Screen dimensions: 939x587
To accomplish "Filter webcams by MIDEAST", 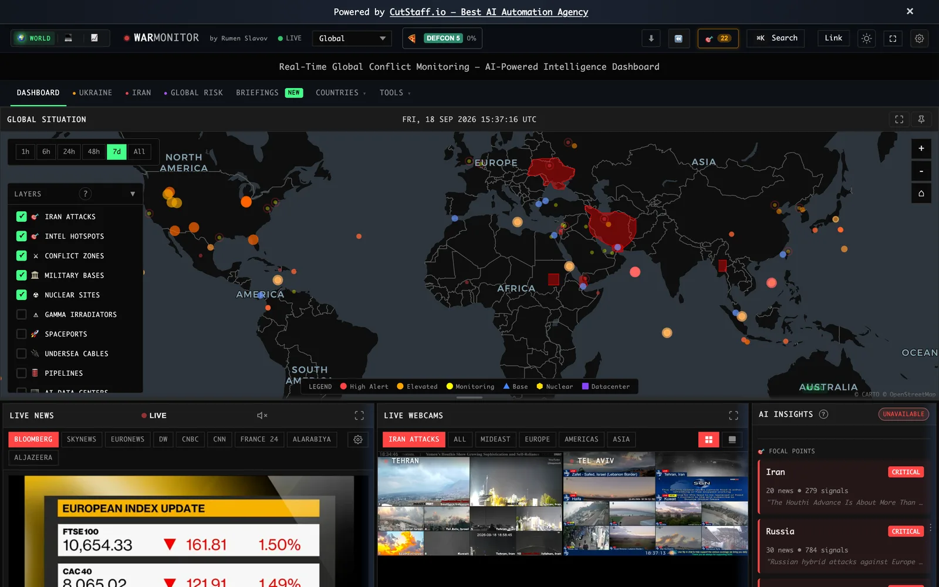I will (x=495, y=439).
